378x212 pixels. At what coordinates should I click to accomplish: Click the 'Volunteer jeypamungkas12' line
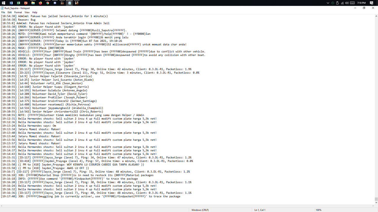pos(52,108)
